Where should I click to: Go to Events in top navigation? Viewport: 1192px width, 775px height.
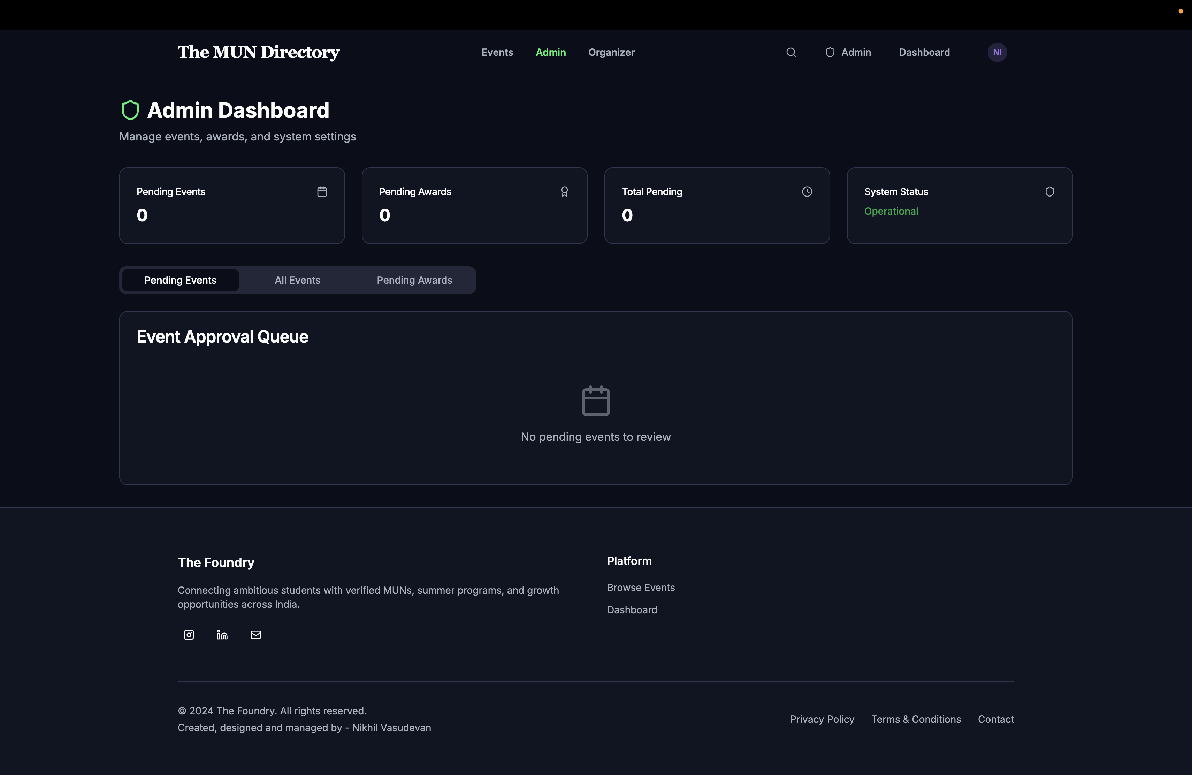497,52
